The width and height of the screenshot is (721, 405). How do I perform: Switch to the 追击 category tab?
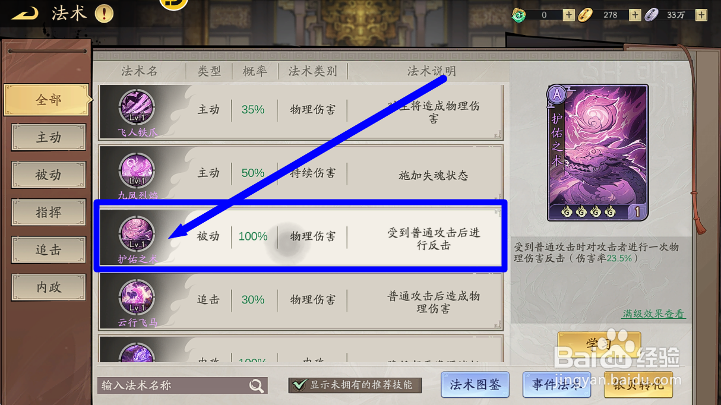(49, 250)
